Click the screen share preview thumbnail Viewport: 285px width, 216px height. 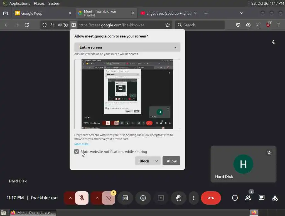tap(127, 94)
